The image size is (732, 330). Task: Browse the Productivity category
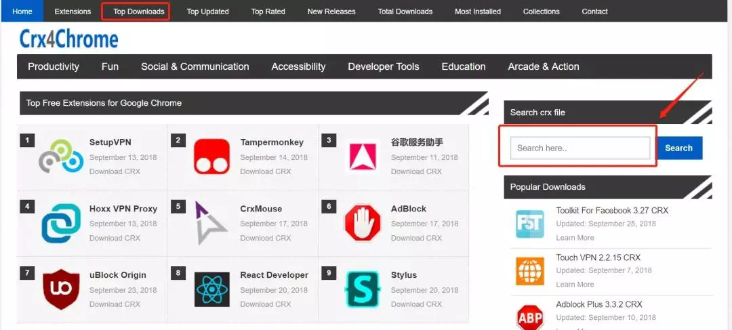point(54,67)
